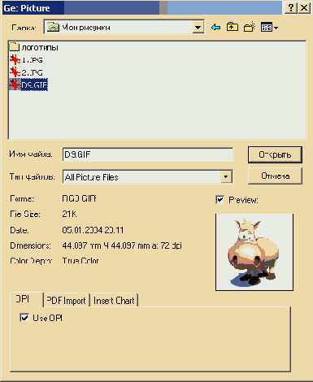Image resolution: width=313 pixels, height=382 pixels.
Task: Expand the Мои рисунки folder dropdown
Action: [x=198, y=28]
